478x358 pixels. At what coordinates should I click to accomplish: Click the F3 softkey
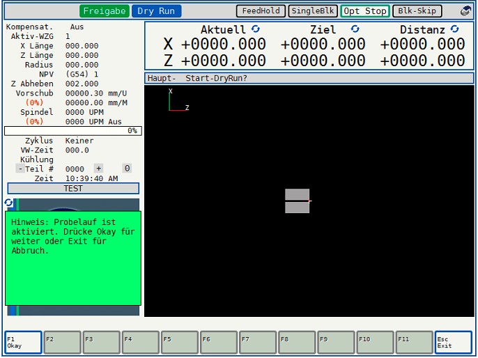coord(101,343)
